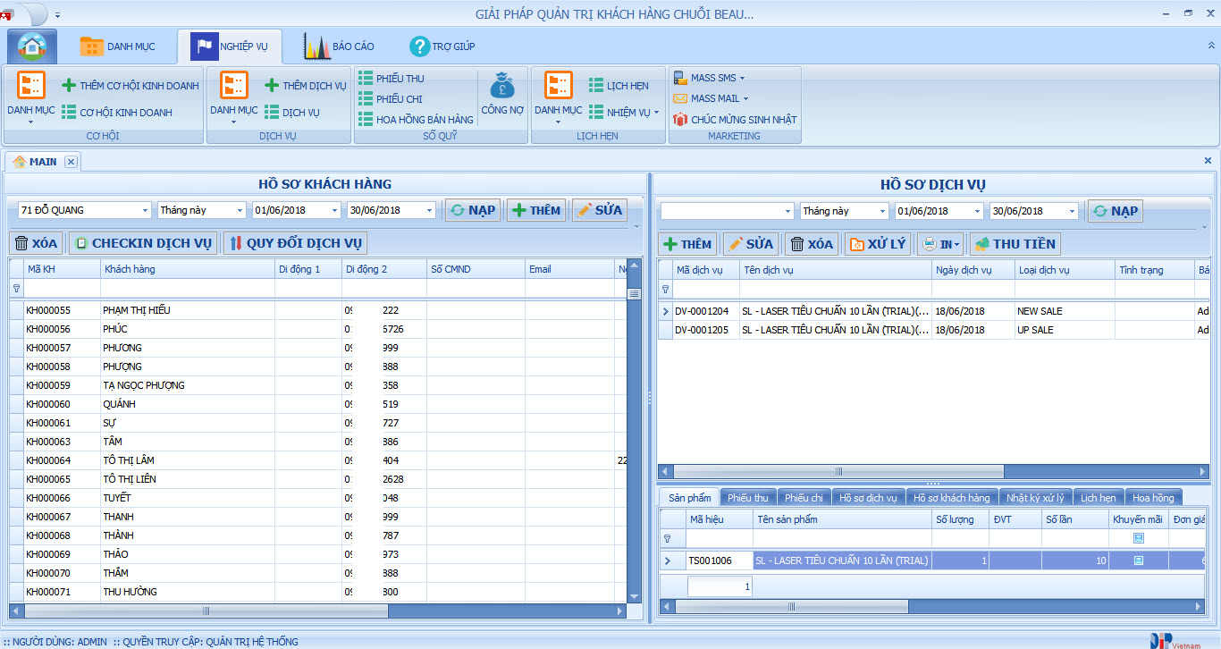This screenshot has width=1221, height=649.
Task: Toggle Khuyến mãi checkbox for TS001006 row
Action: point(1138,560)
